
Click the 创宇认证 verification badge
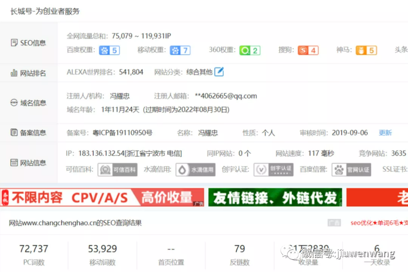coord(273,170)
